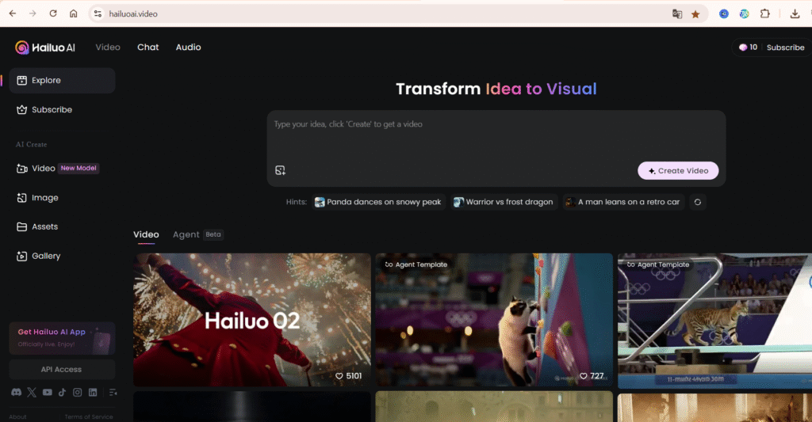Select Subscribe in the sidebar

pos(62,109)
